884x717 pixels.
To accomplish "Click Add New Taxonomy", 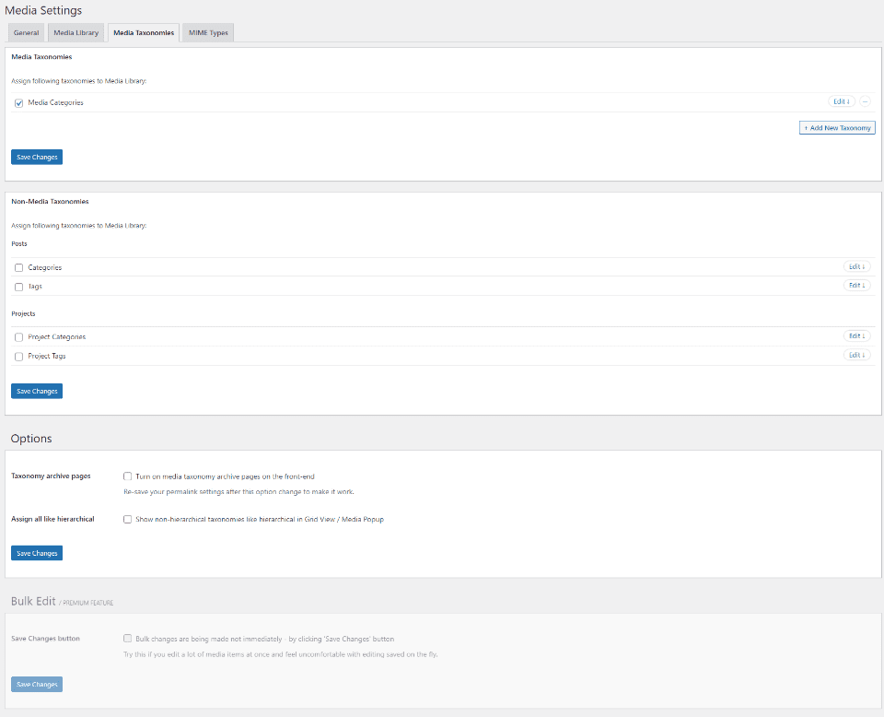I will pos(837,127).
